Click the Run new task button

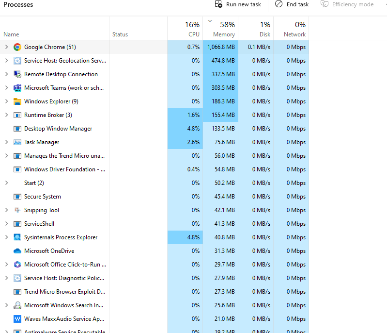point(238,4)
